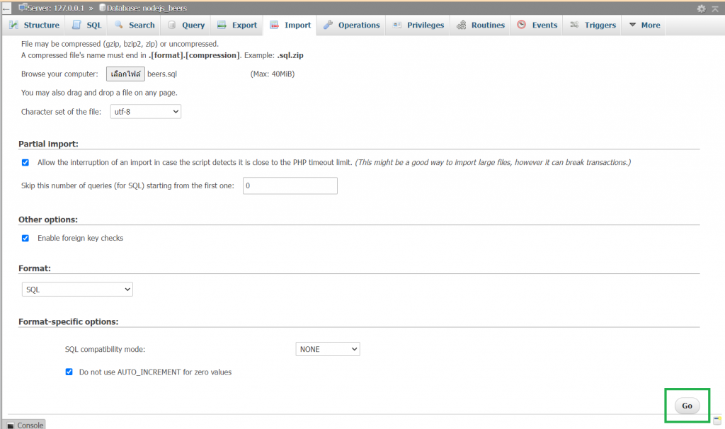Open the Query tab
The width and height of the screenshot is (725, 429).
(x=186, y=25)
